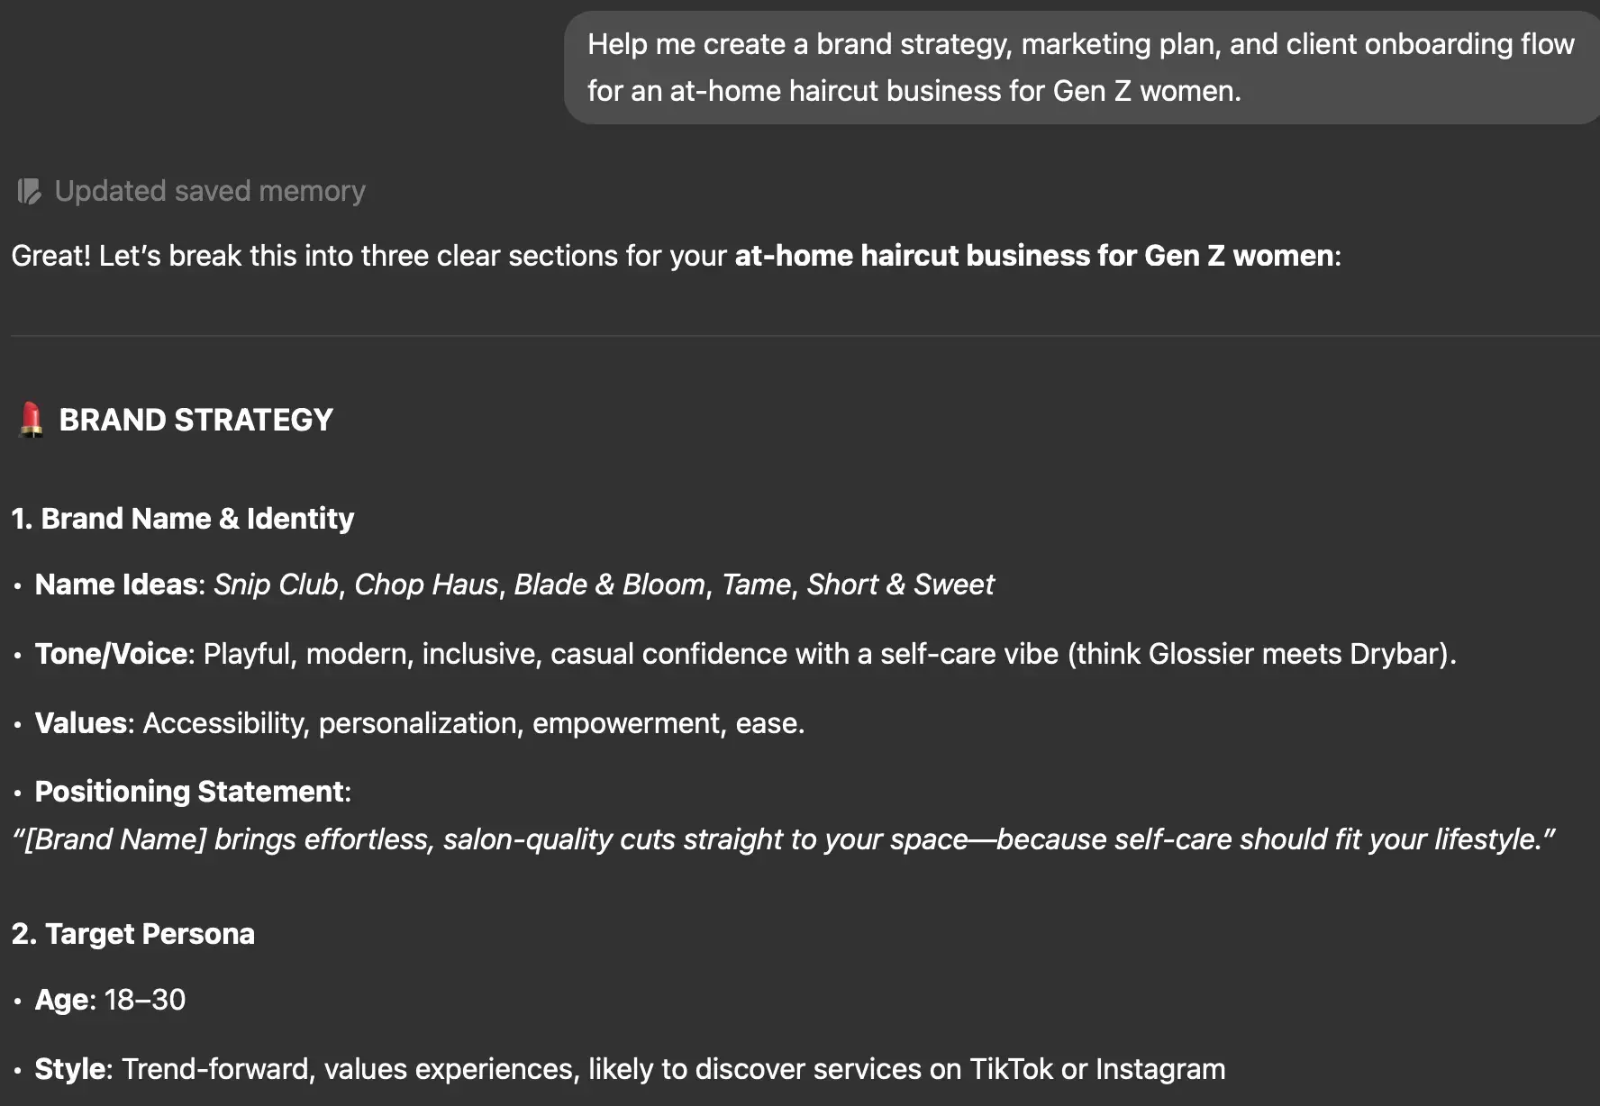Click the "Tone/Voice" bullet label
This screenshot has height=1106, width=1600.
point(111,654)
